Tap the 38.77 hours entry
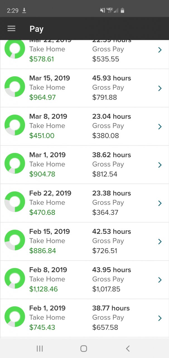The width and height of the screenshot is (169, 358). (x=111, y=308)
